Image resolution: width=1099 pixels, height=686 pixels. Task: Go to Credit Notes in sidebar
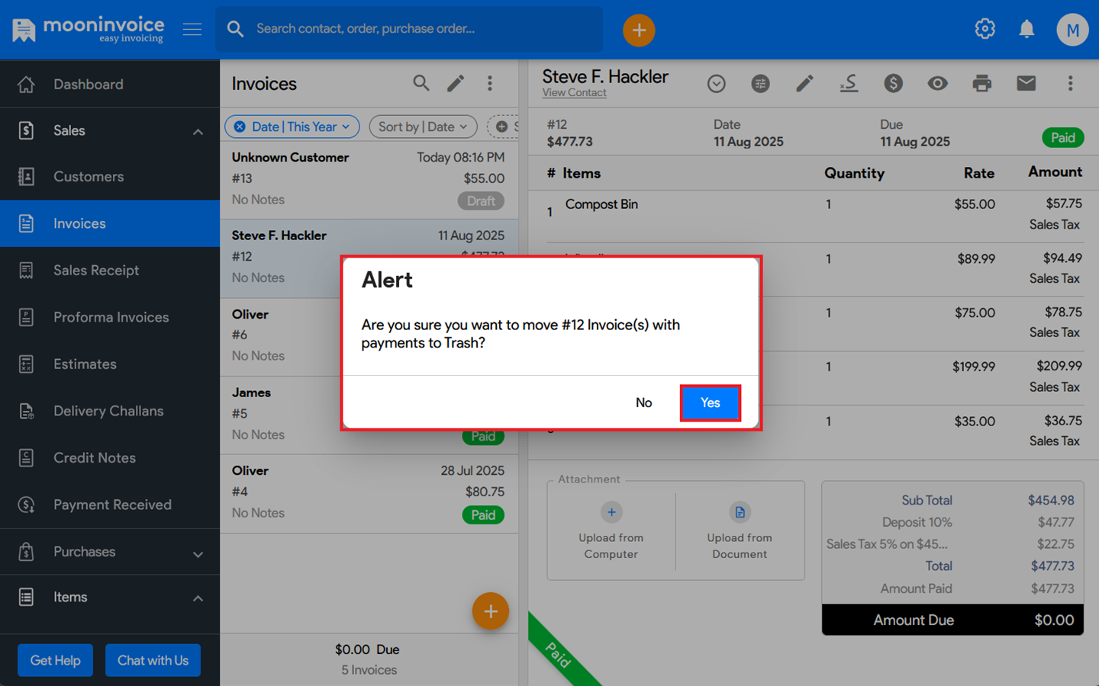click(94, 458)
